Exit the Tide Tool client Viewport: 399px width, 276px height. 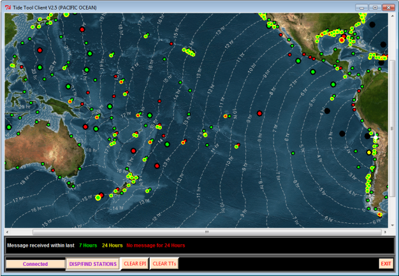click(386, 263)
